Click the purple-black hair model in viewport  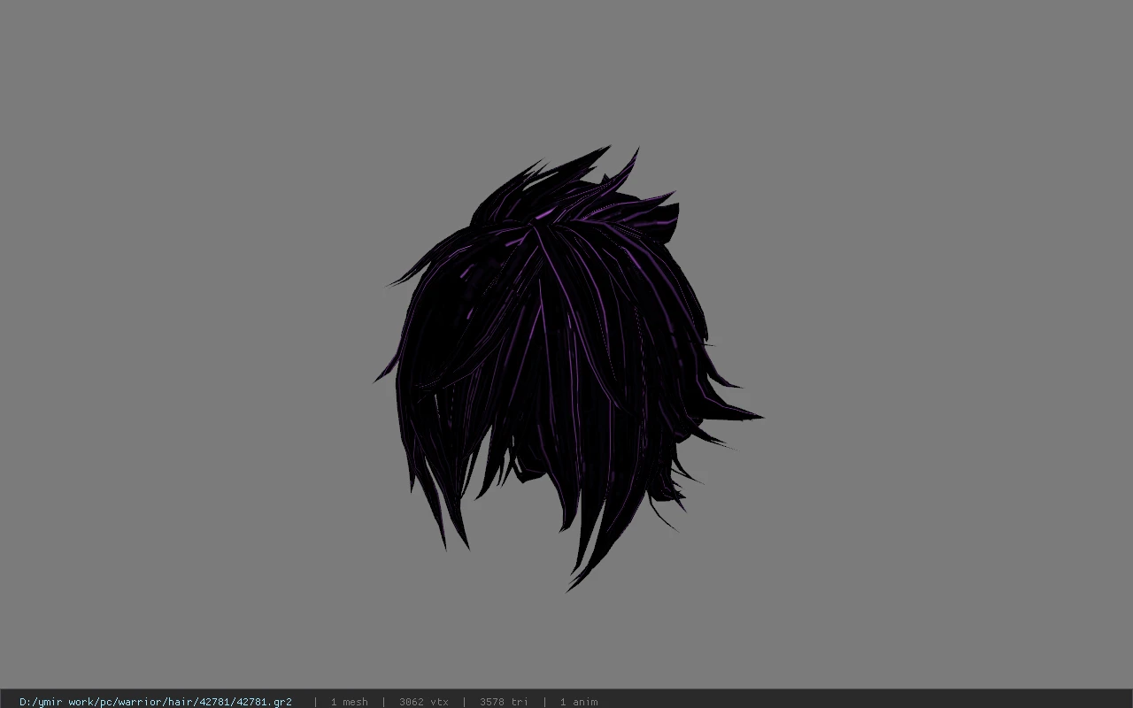tap(566, 367)
